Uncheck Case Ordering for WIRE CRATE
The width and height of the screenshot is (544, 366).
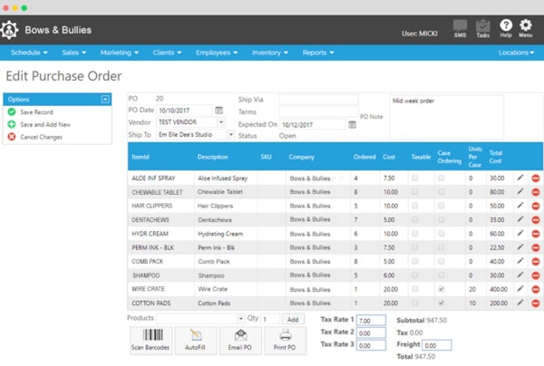click(x=441, y=289)
